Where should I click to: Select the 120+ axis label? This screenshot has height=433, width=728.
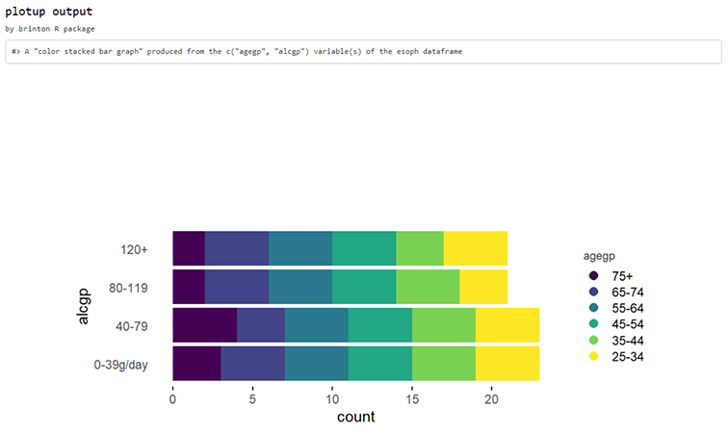(134, 249)
